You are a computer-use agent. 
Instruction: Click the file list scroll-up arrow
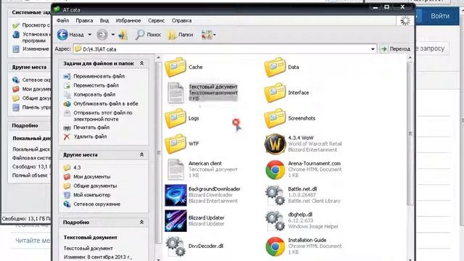tap(410, 58)
